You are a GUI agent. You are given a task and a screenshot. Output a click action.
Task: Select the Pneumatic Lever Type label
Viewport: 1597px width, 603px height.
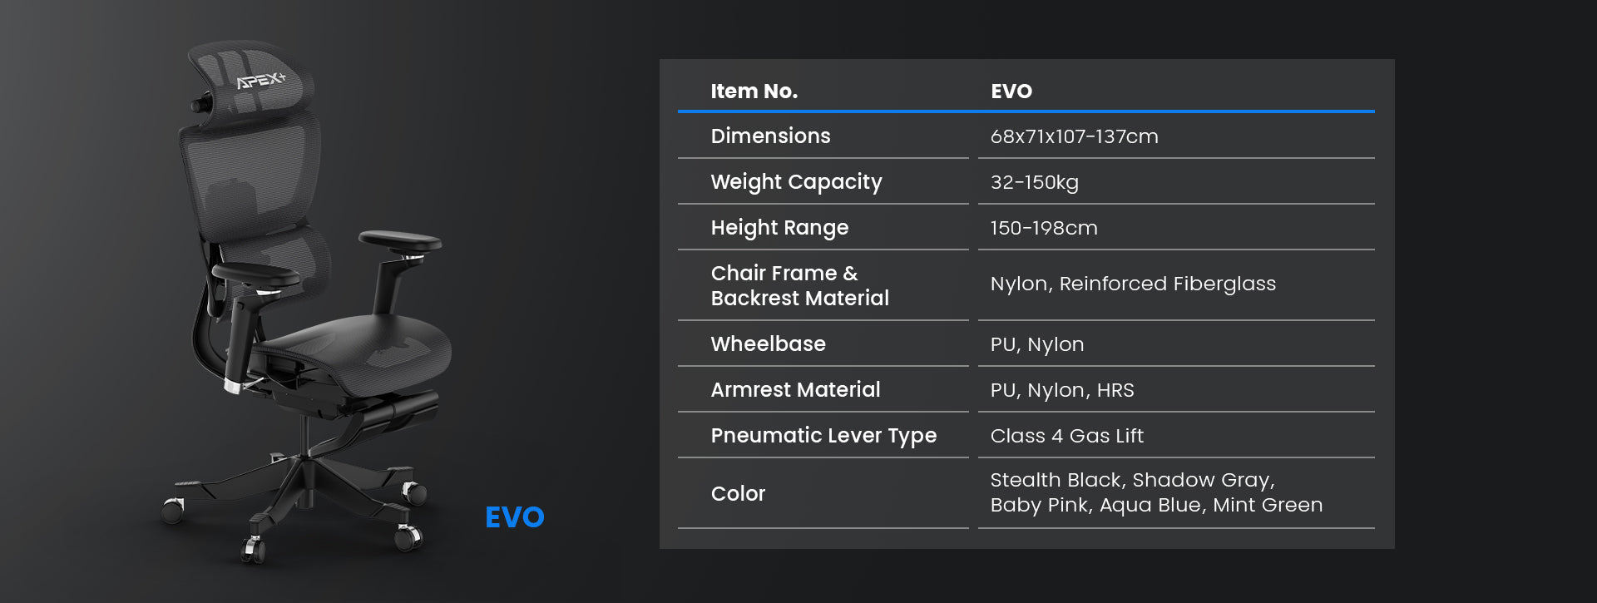tap(823, 436)
